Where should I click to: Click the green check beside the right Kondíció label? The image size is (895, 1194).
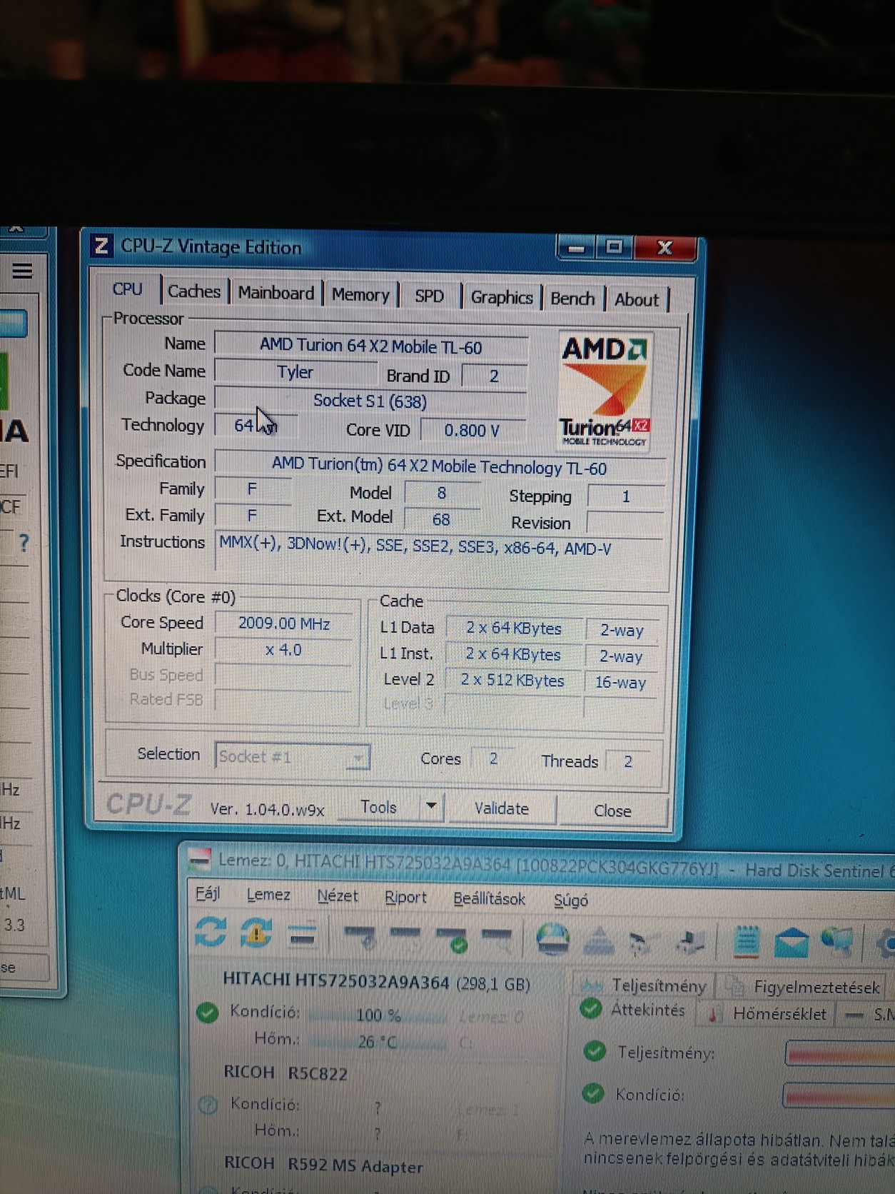click(x=592, y=1093)
